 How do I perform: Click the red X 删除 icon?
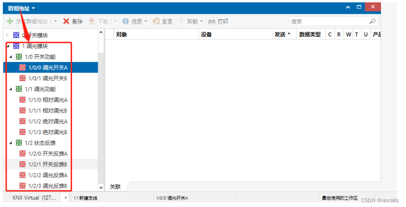tap(66, 21)
